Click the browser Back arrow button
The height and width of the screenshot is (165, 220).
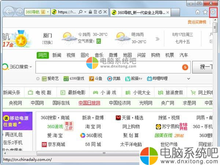coord(9,12)
